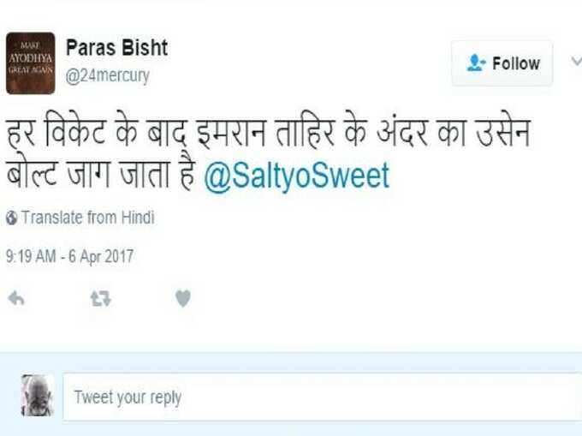The width and height of the screenshot is (582, 436).
Task: Retweet this tweet using the retweet icon
Action: point(101,299)
